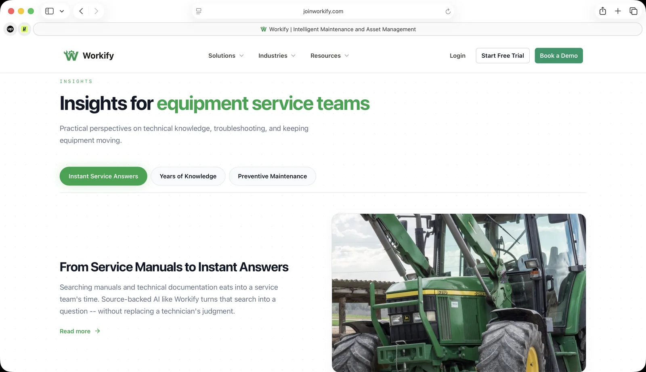Screen dimensions: 646x372
Task: Select the Instant Service Answers filter
Action: coord(103,176)
